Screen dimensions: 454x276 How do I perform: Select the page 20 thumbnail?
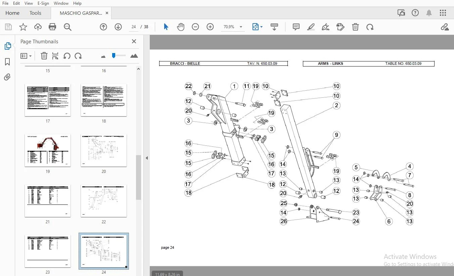coord(104,150)
